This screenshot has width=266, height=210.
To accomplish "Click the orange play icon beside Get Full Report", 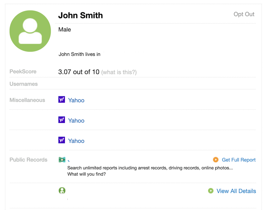I will coord(216,160).
